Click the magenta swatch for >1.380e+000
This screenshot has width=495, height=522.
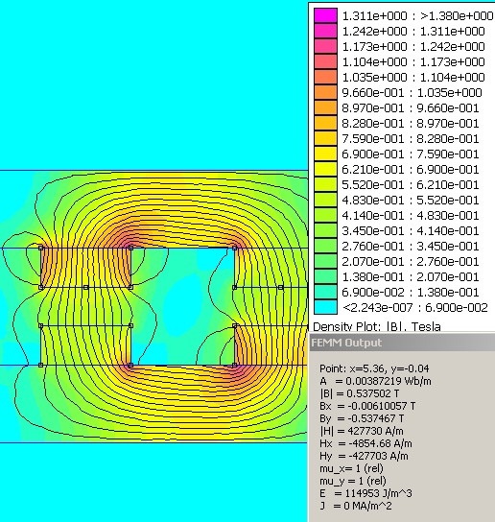coord(325,15)
